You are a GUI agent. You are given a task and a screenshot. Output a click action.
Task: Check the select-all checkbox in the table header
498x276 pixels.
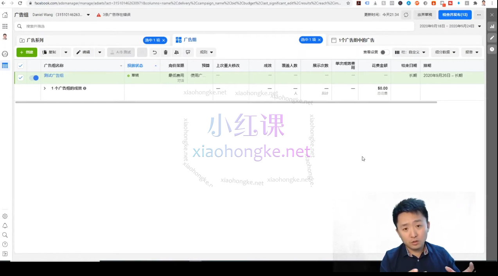point(20,65)
